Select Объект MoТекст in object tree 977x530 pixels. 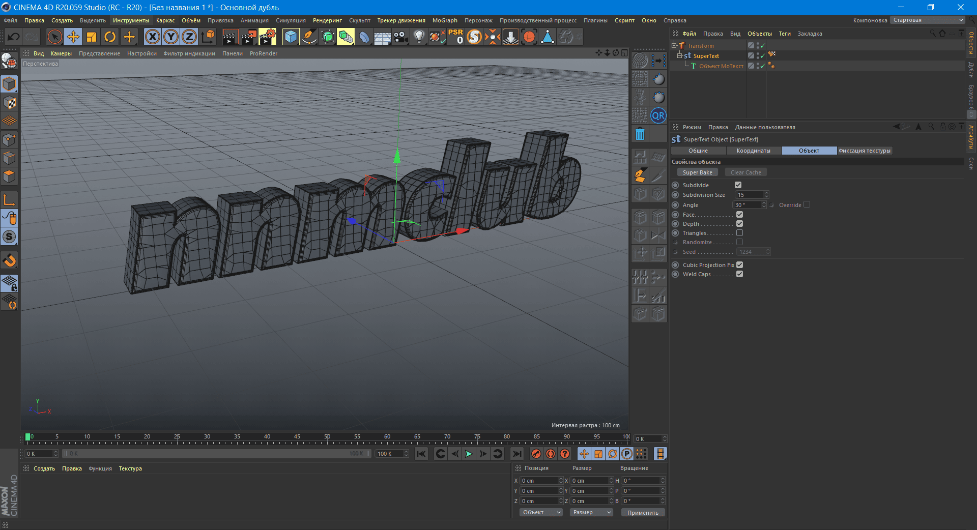(721, 66)
